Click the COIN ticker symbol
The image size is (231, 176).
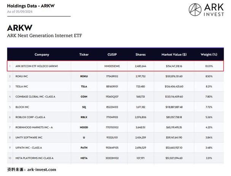pyautogui.click(x=84, y=97)
